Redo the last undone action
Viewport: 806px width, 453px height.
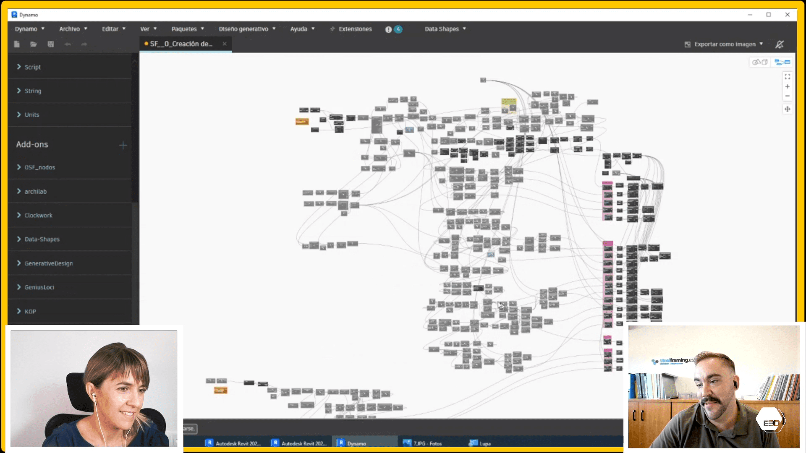[84, 44]
